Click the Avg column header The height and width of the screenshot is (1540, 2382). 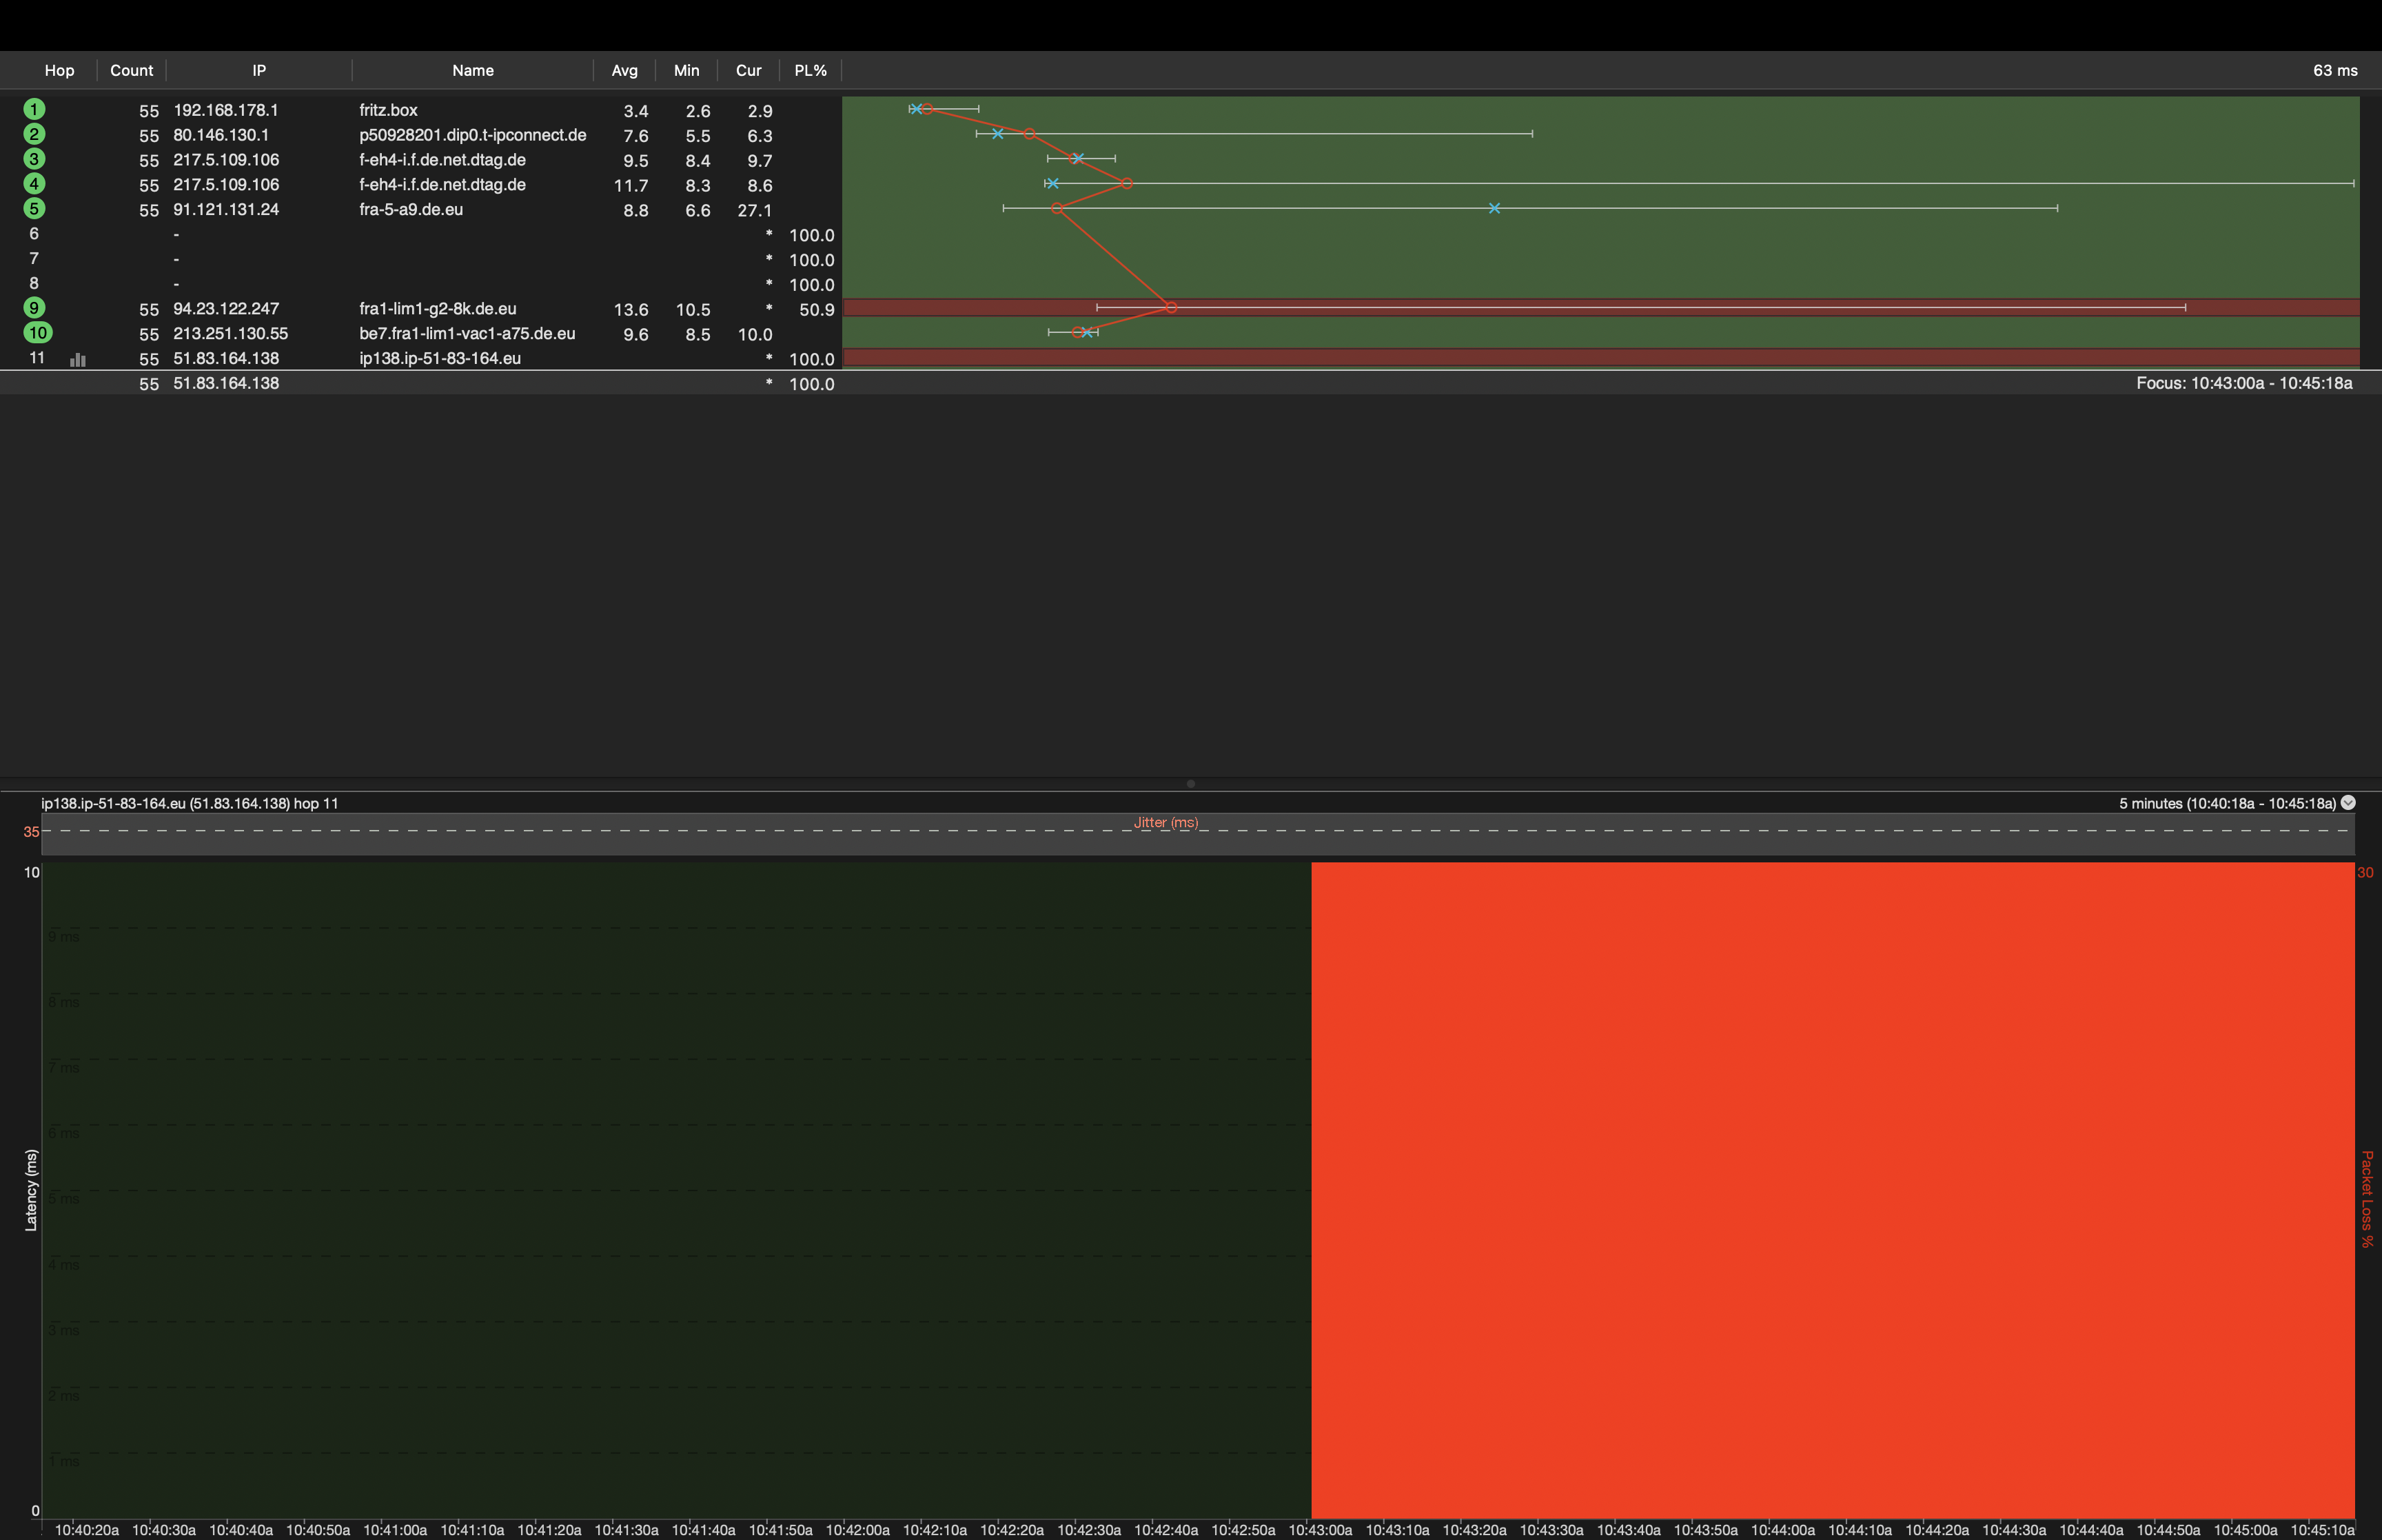click(624, 70)
